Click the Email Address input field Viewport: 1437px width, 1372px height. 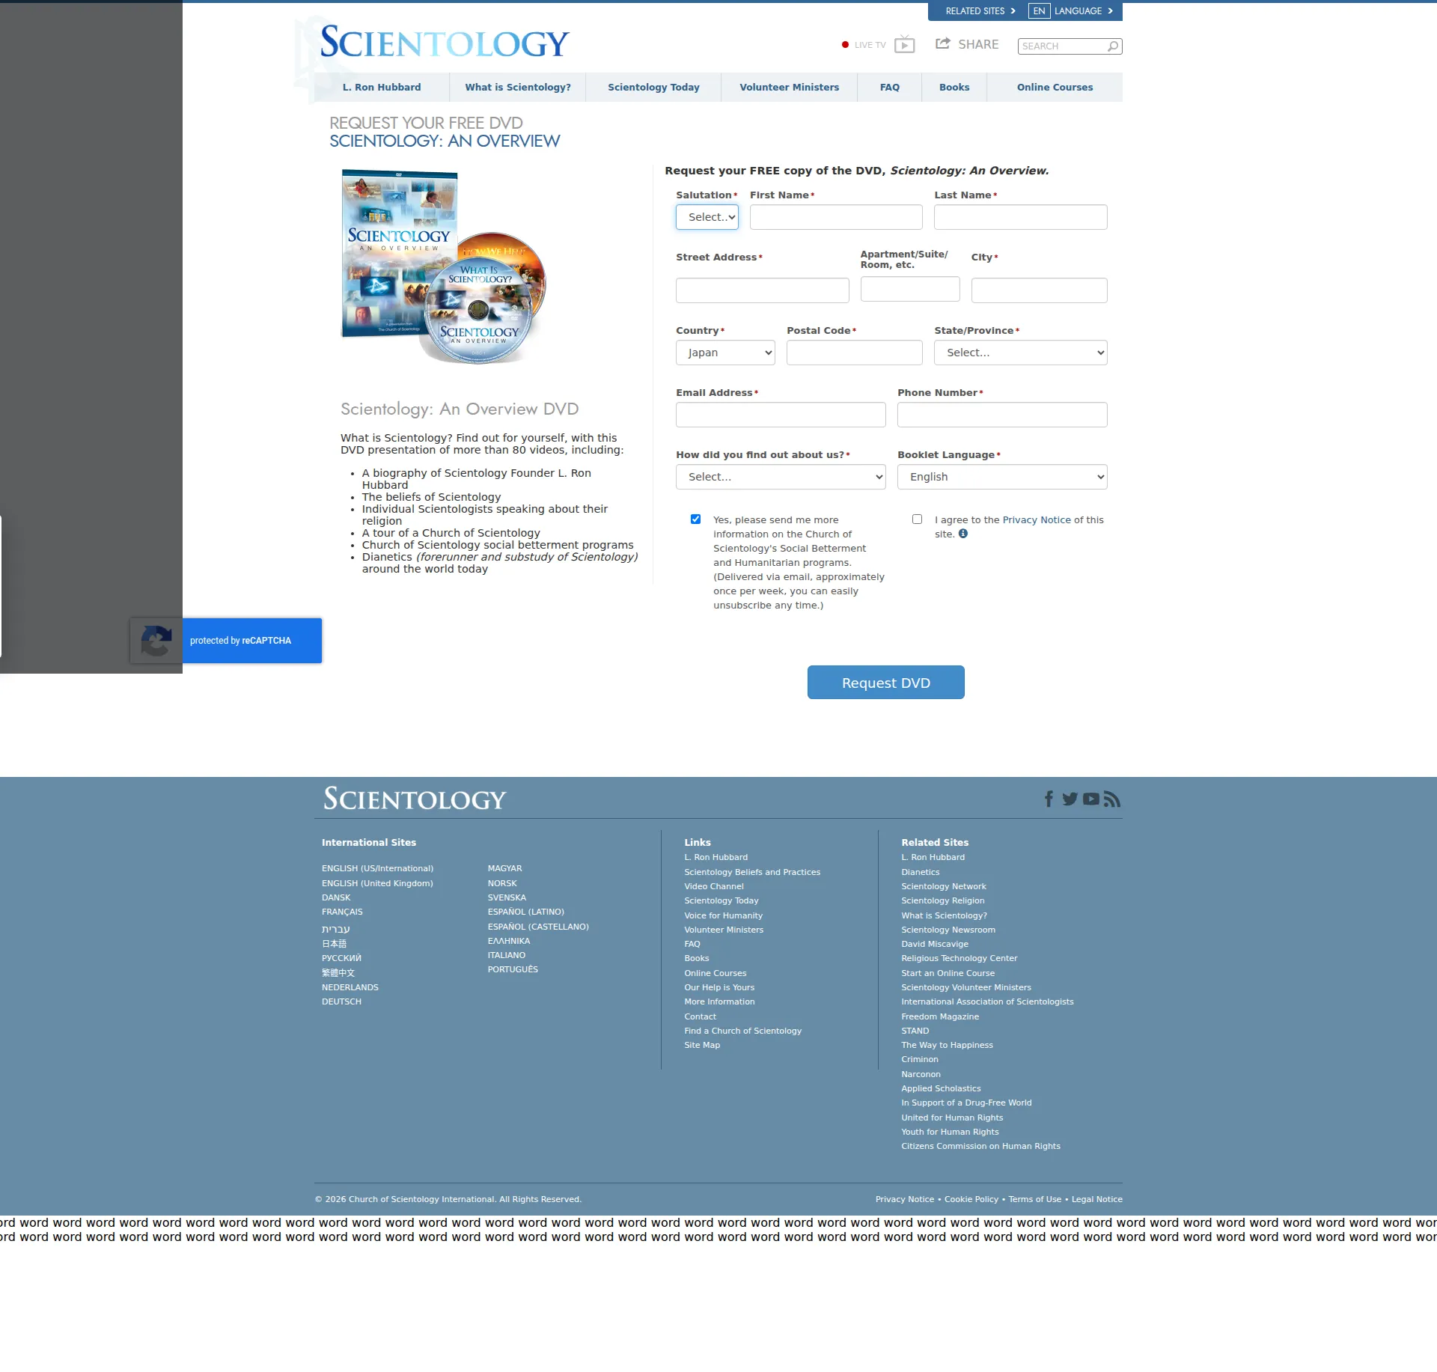click(x=781, y=415)
